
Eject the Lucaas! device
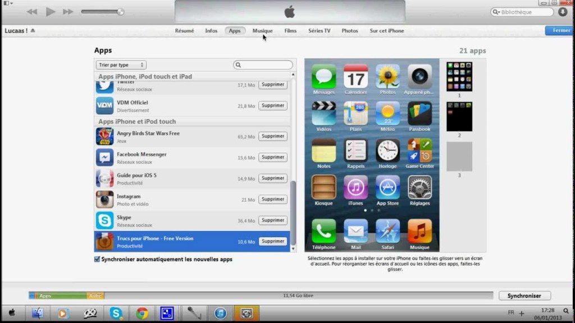[33, 31]
